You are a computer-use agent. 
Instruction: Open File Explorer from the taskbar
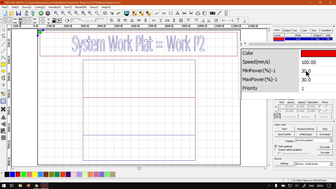click(x=20, y=186)
